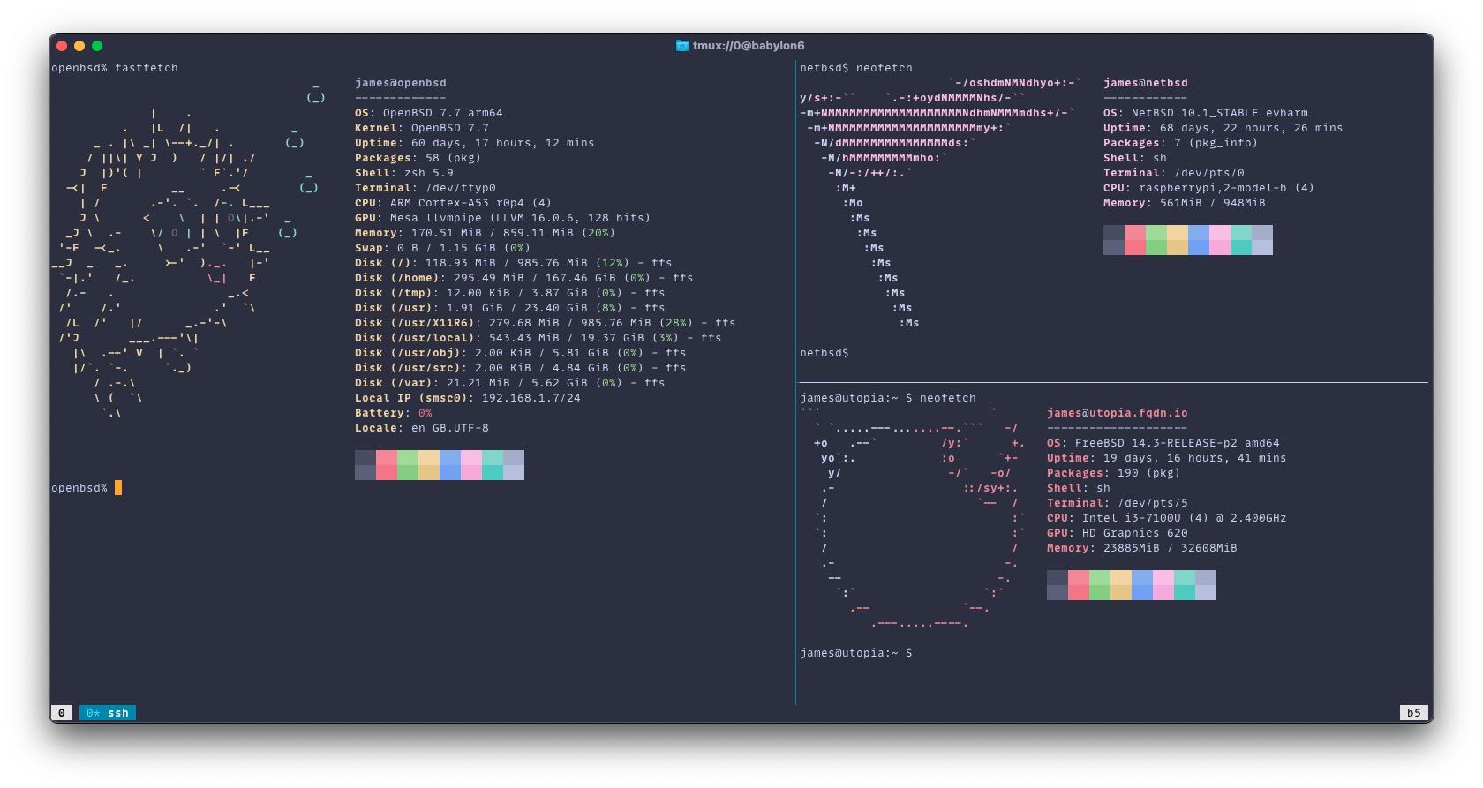This screenshot has height=788, width=1483.
Task: Click 'Shell: zsh 5.9' line
Action: coord(404,173)
